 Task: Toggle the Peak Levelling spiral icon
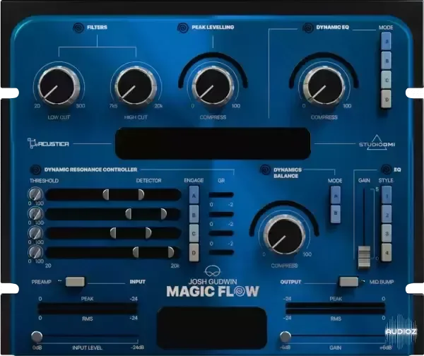click(183, 28)
